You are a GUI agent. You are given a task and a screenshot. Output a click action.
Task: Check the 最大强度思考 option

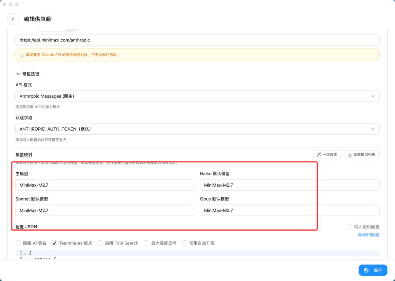pos(146,243)
